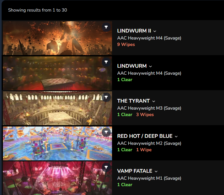Click filter icon on The Tyrant thumbnail
This screenshot has height=195, width=224.
point(106,97)
